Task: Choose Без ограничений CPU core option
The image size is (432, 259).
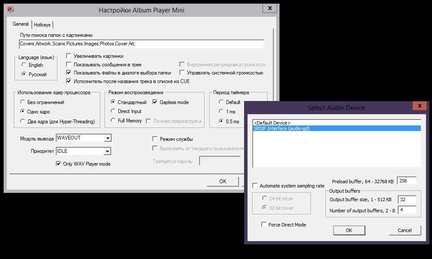Action: click(23, 102)
